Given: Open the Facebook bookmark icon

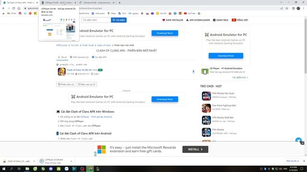Looking at the screenshot, I should 175,13.
